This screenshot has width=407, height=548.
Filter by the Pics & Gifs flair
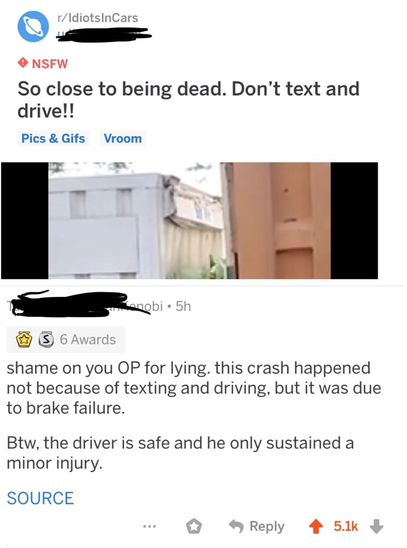click(53, 139)
